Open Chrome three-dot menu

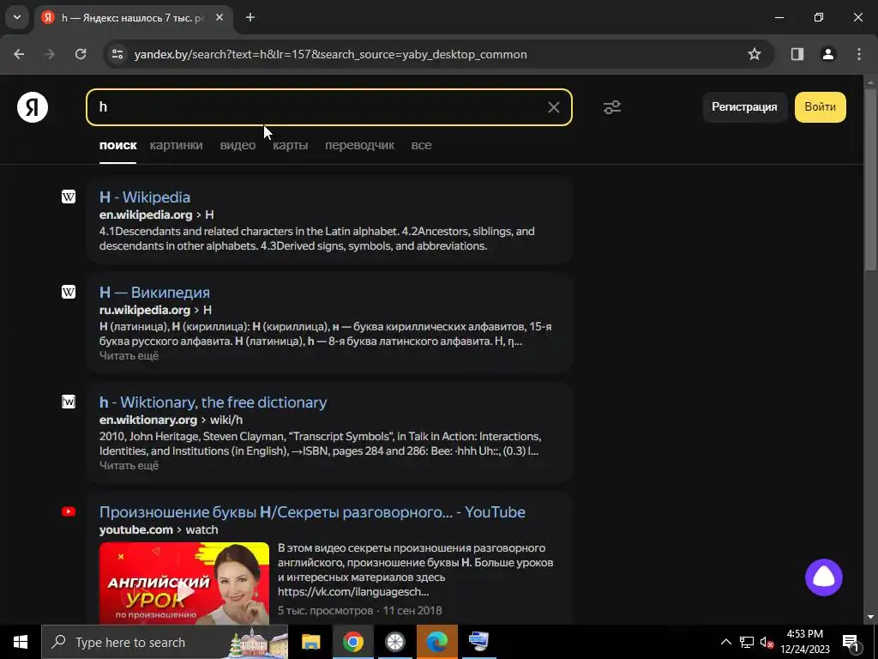tap(859, 54)
